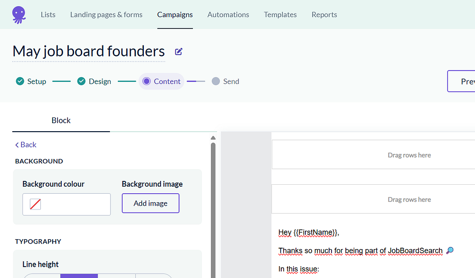Open the Lists menu
475x278 pixels.
coord(48,15)
